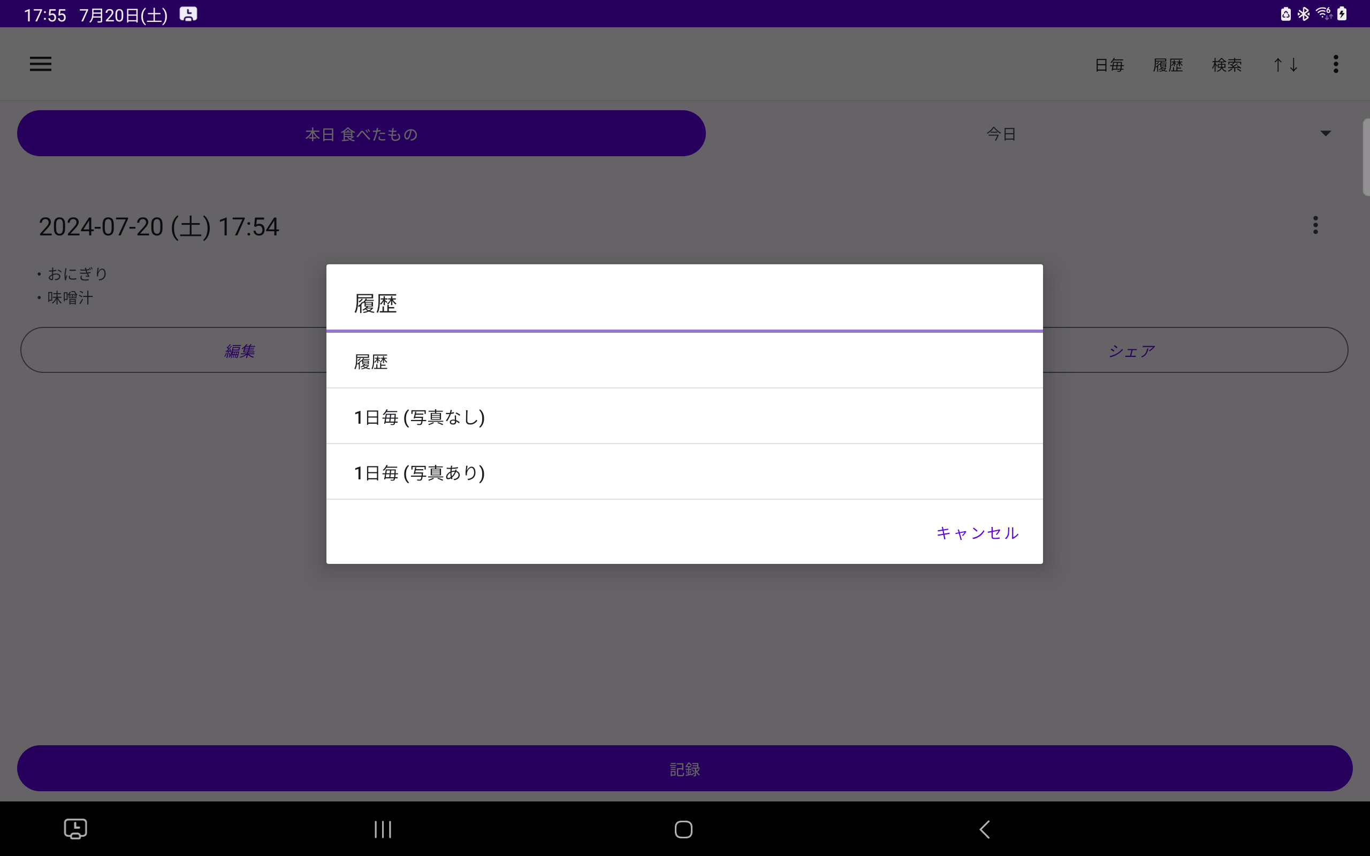The height and width of the screenshot is (856, 1370).
Task: Click the vertical scrollbar on the right edge
Action: point(1366,157)
